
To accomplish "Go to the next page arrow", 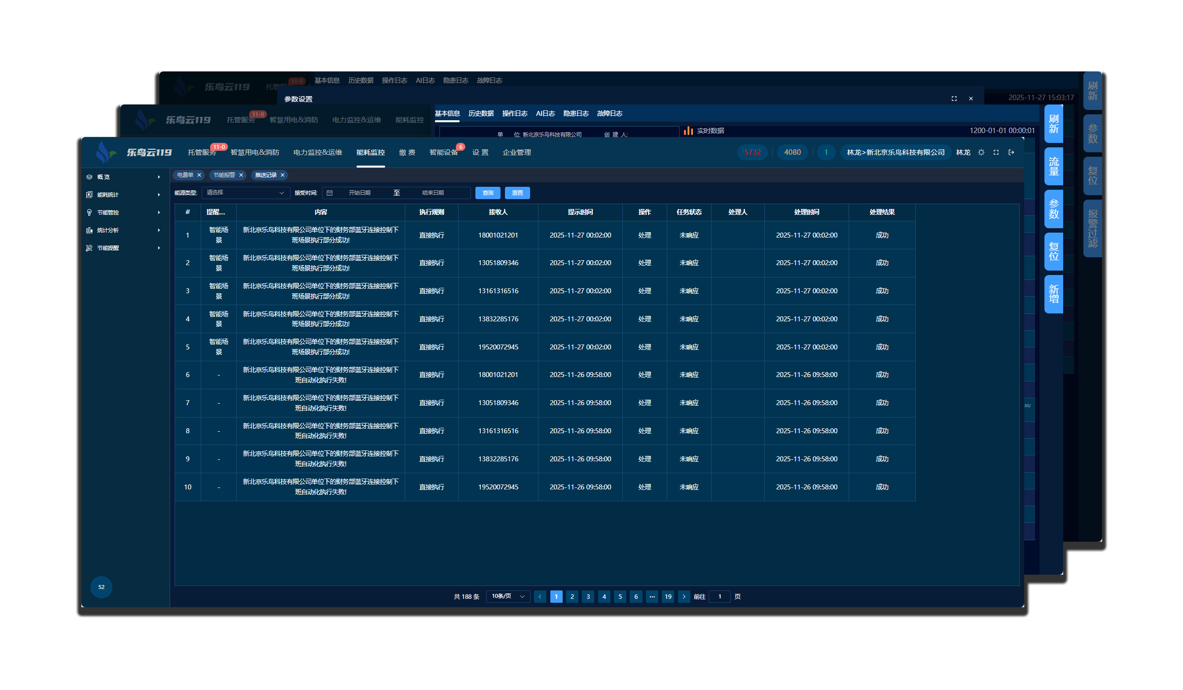I will click(x=684, y=596).
